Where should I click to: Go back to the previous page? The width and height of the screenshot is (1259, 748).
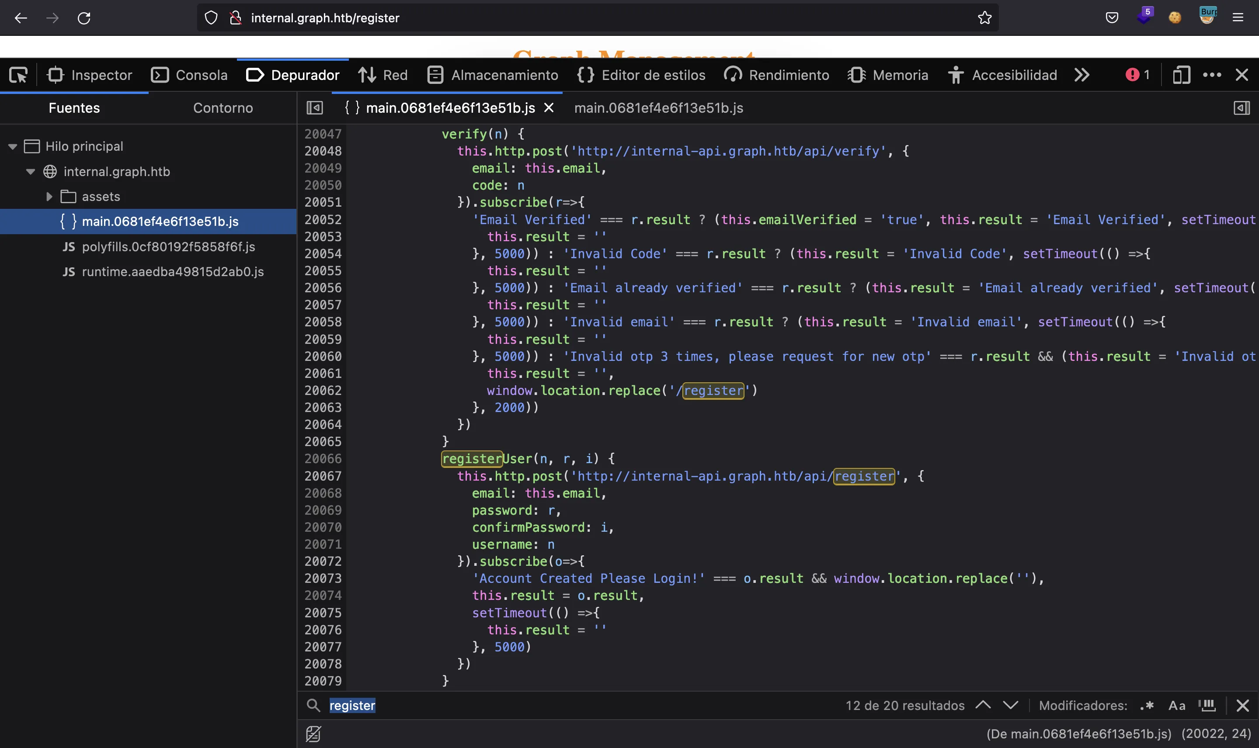pyautogui.click(x=21, y=18)
